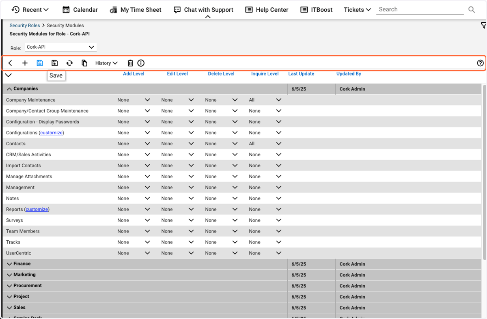Click the Save and Close icon
487x319 pixels.
54,63
